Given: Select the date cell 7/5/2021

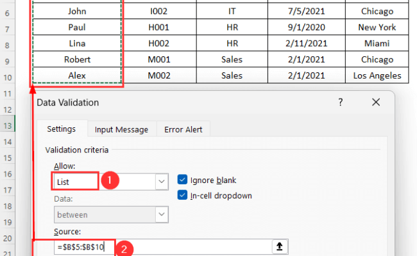Looking at the screenshot, I should click(x=307, y=11).
